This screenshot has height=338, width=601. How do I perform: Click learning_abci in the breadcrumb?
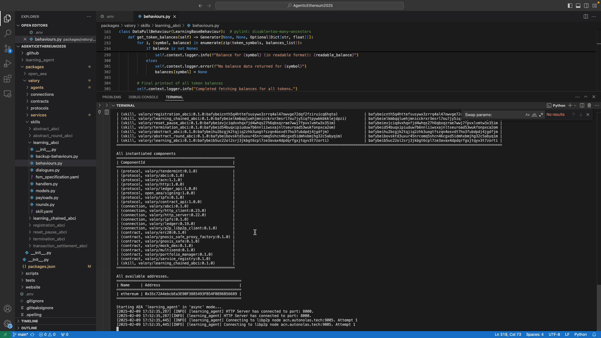168,26
